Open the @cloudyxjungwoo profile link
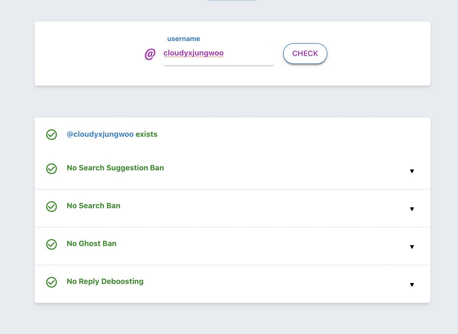458x334 pixels. [x=100, y=134]
